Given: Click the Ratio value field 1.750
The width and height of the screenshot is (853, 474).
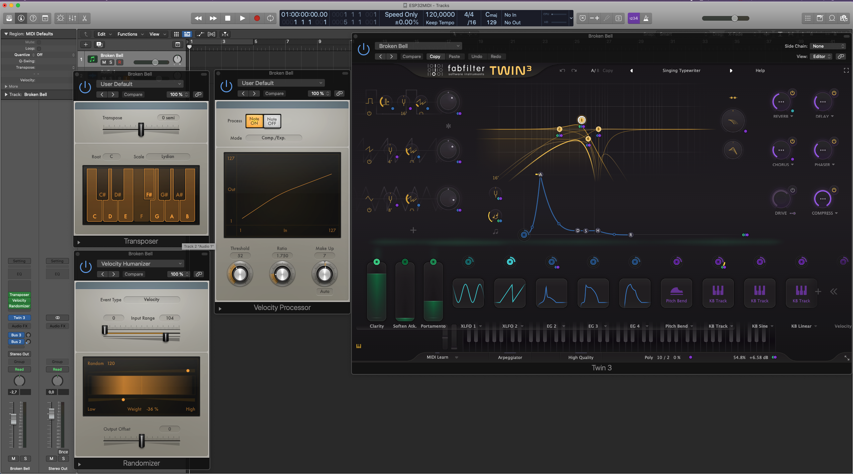Looking at the screenshot, I should point(282,256).
